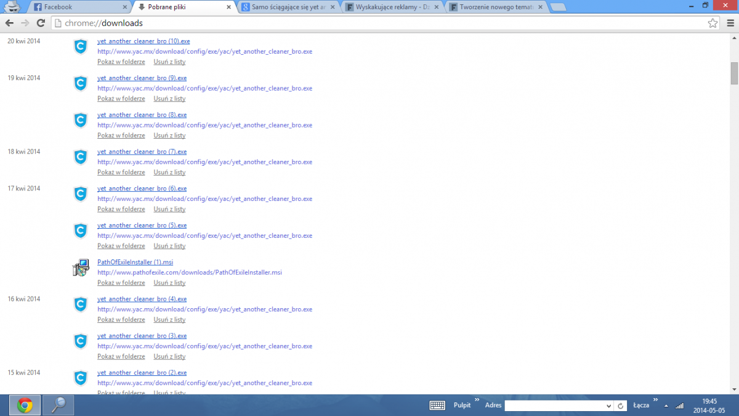Click the 16 kwi 2014 date label
Viewport: 739px width, 416px height.
pos(24,299)
